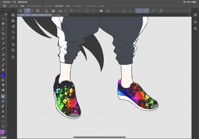The height and width of the screenshot is (139, 199).
Task: Click the magenta main color swatch
Action: click(2, 132)
